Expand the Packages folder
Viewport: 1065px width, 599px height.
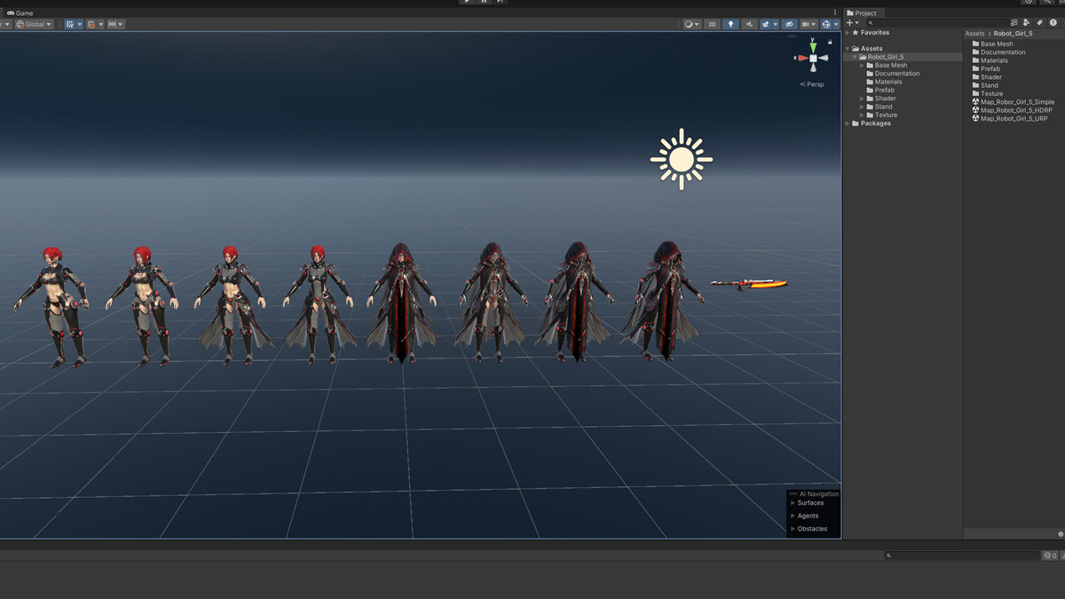pyautogui.click(x=848, y=123)
